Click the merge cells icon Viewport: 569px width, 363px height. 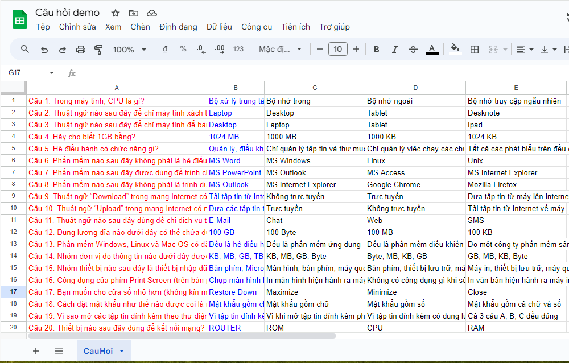pyautogui.click(x=493, y=49)
